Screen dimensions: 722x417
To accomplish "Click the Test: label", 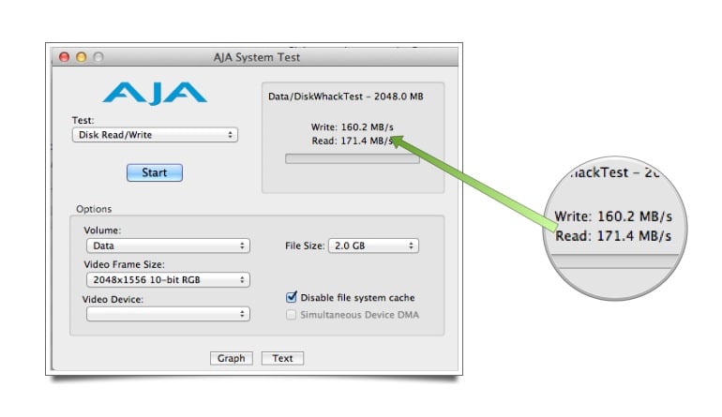I will pyautogui.click(x=83, y=121).
